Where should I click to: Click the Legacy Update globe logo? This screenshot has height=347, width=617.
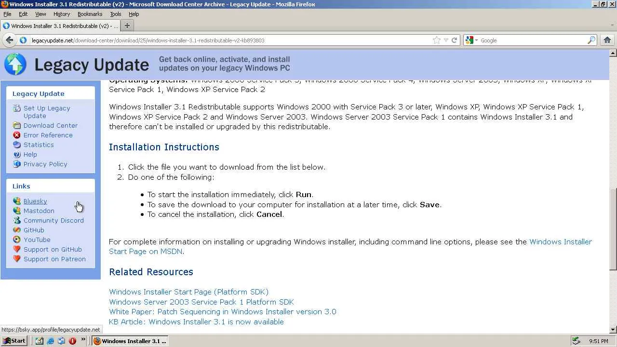click(15, 64)
